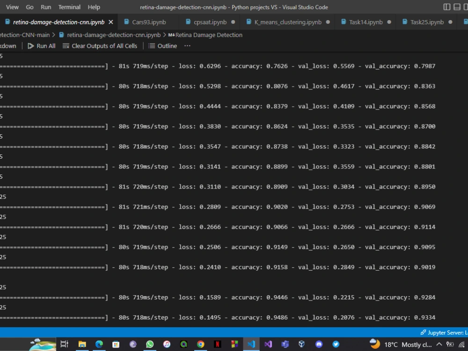
Task: Open the View menu
Action: (12, 7)
